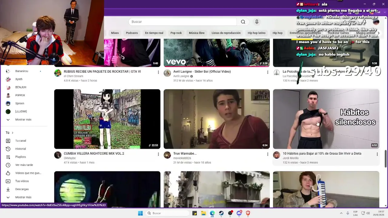The height and width of the screenshot is (218, 388).
Task: Open options menu for True Wannabe video
Action: 268,154
